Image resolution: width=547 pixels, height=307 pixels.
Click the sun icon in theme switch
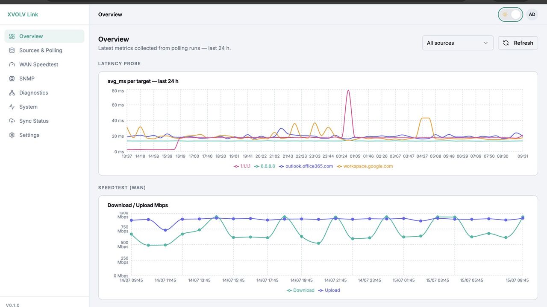coord(505,14)
